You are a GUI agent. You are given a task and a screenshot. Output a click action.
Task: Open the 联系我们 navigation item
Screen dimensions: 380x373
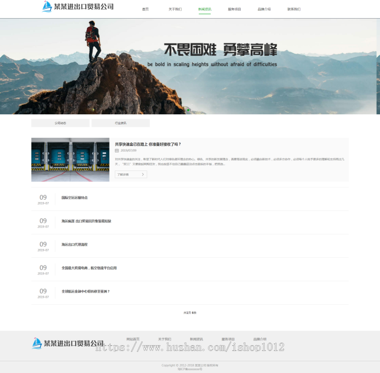(294, 9)
